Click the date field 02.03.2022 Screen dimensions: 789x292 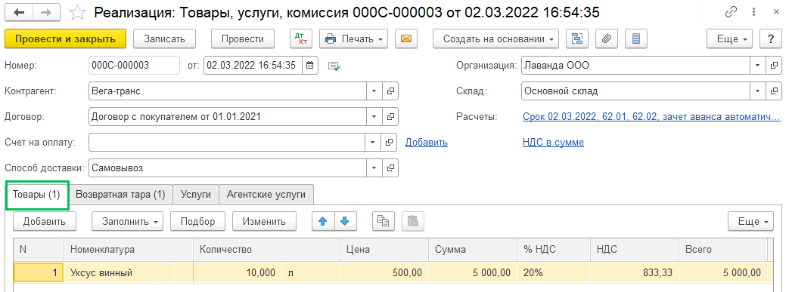tap(253, 65)
